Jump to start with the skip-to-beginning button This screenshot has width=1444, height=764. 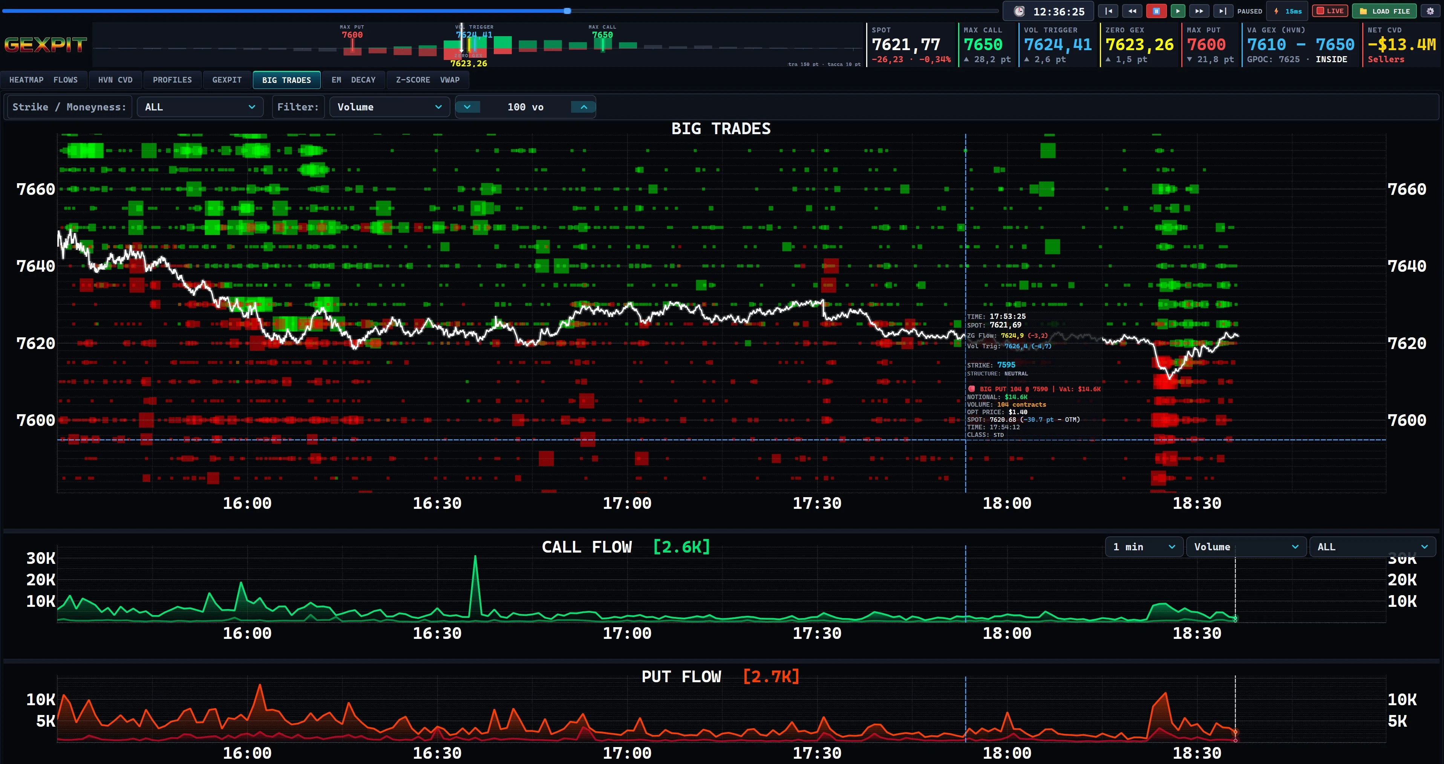point(1108,11)
